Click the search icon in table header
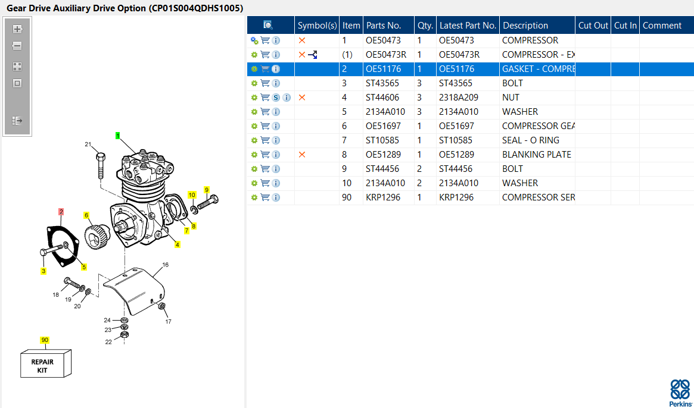Image resolution: width=694 pixels, height=408 pixels. (x=268, y=25)
